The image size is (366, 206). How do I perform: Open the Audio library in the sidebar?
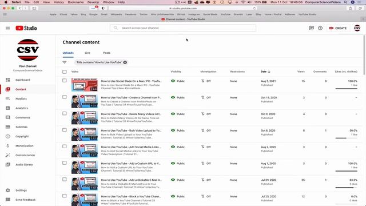24,165
